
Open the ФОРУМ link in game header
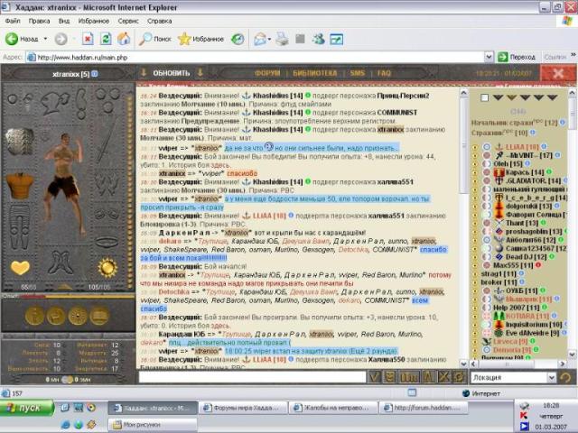click(266, 72)
